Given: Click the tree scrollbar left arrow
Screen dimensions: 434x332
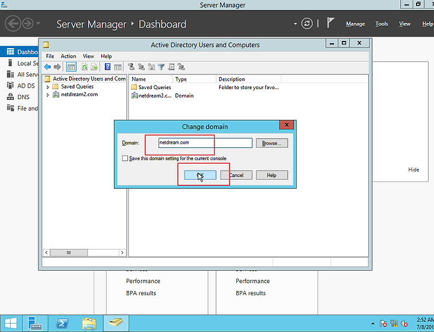Looking at the screenshot, I should 46,253.
